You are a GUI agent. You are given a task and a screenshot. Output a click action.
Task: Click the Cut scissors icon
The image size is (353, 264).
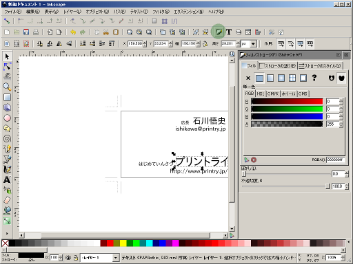point(106,32)
